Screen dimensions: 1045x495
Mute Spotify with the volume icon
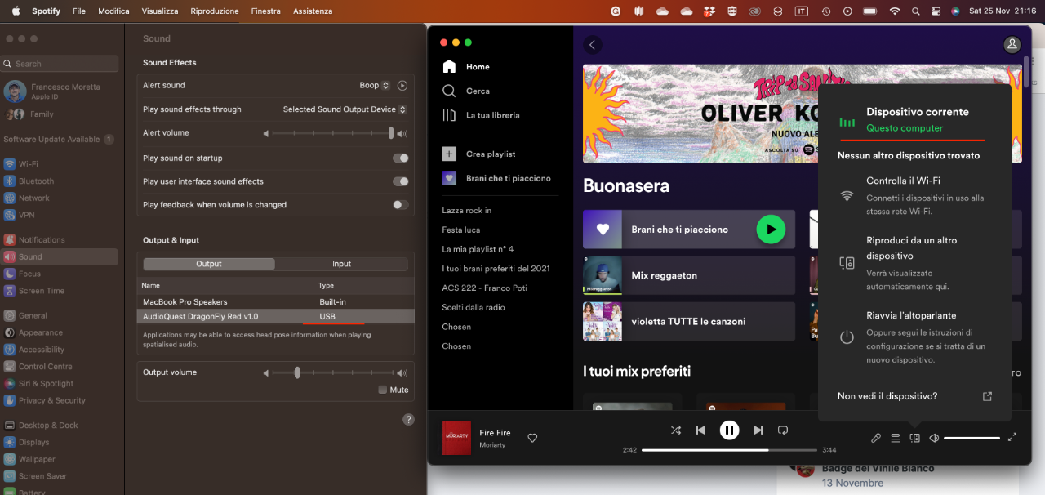[x=934, y=438]
